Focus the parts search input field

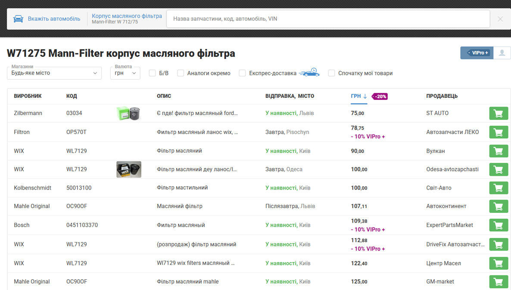[328, 19]
